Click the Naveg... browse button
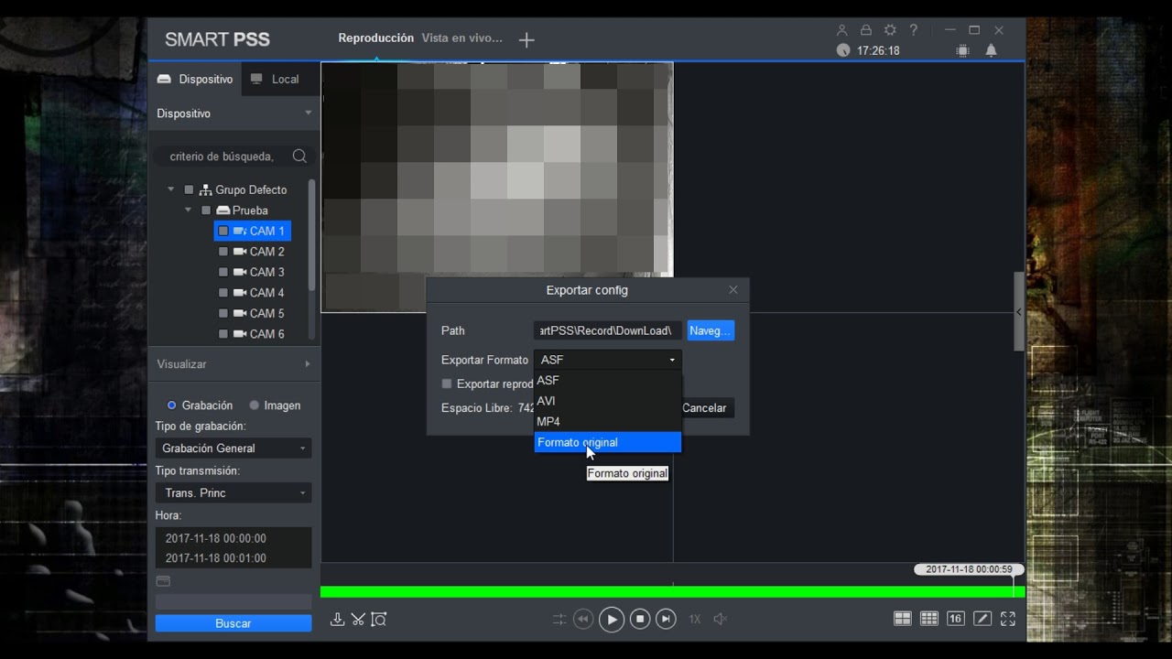Image resolution: width=1172 pixels, height=659 pixels. [711, 330]
